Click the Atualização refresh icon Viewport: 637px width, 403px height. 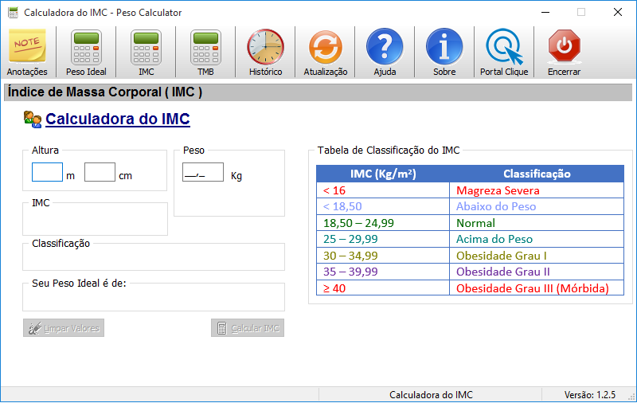(325, 48)
